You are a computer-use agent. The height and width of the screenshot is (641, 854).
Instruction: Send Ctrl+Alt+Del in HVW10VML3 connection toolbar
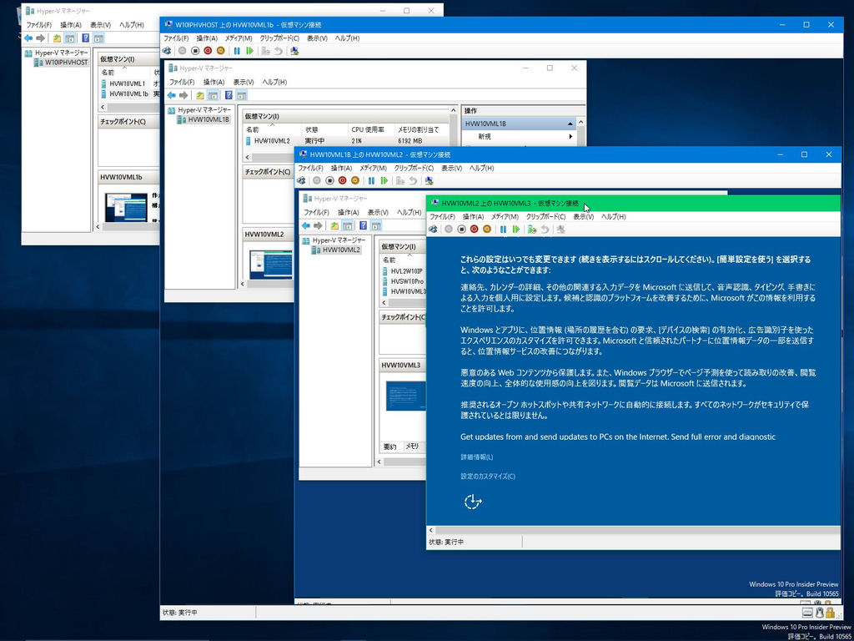433,230
